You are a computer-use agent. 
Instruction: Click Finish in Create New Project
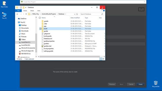[x=140, y=84]
